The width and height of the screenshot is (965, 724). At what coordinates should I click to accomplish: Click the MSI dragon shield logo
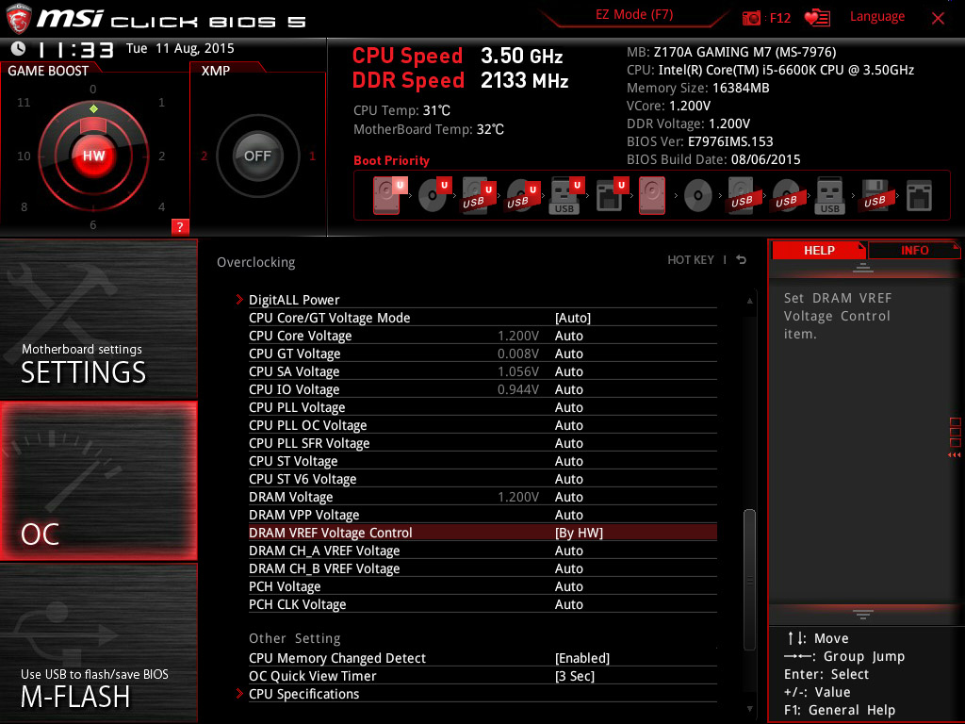pos(19,19)
